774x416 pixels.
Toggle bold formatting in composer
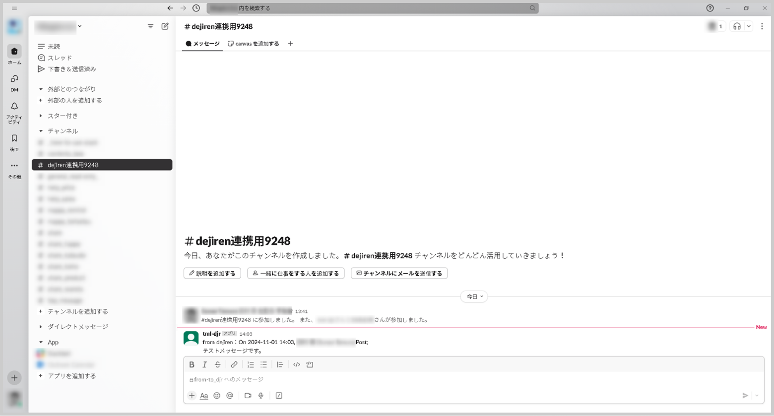click(x=192, y=364)
